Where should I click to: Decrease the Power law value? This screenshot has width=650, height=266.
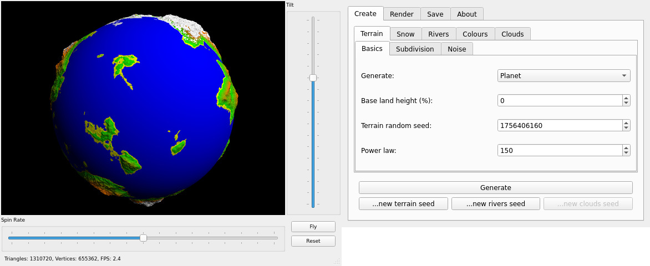pos(626,153)
